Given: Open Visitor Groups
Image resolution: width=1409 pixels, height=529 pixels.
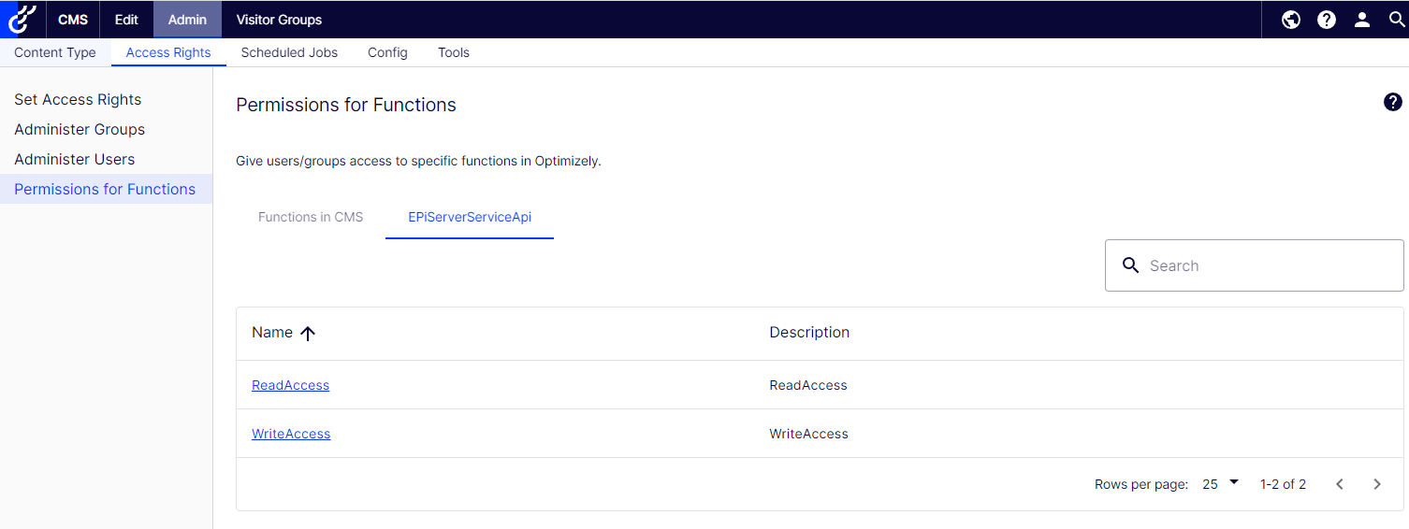Looking at the screenshot, I should pos(279,20).
